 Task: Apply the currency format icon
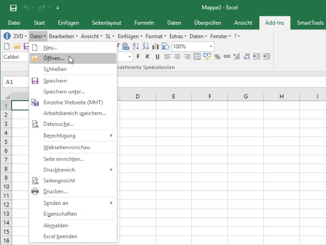207,56
